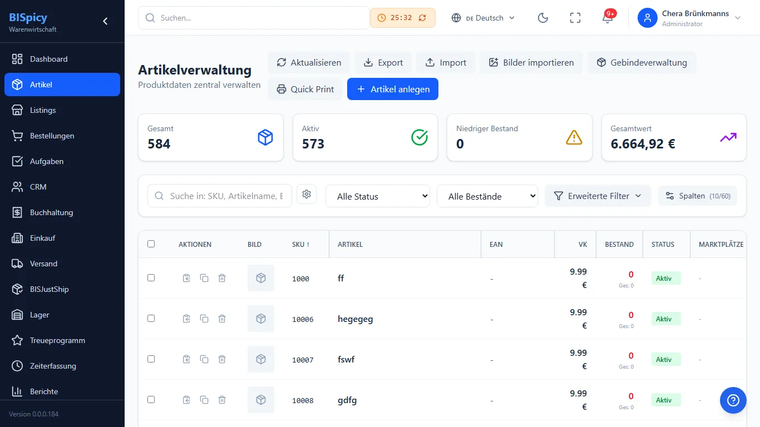Image resolution: width=760 pixels, height=427 pixels.
Task: Click Quick Print
Action: click(x=305, y=89)
